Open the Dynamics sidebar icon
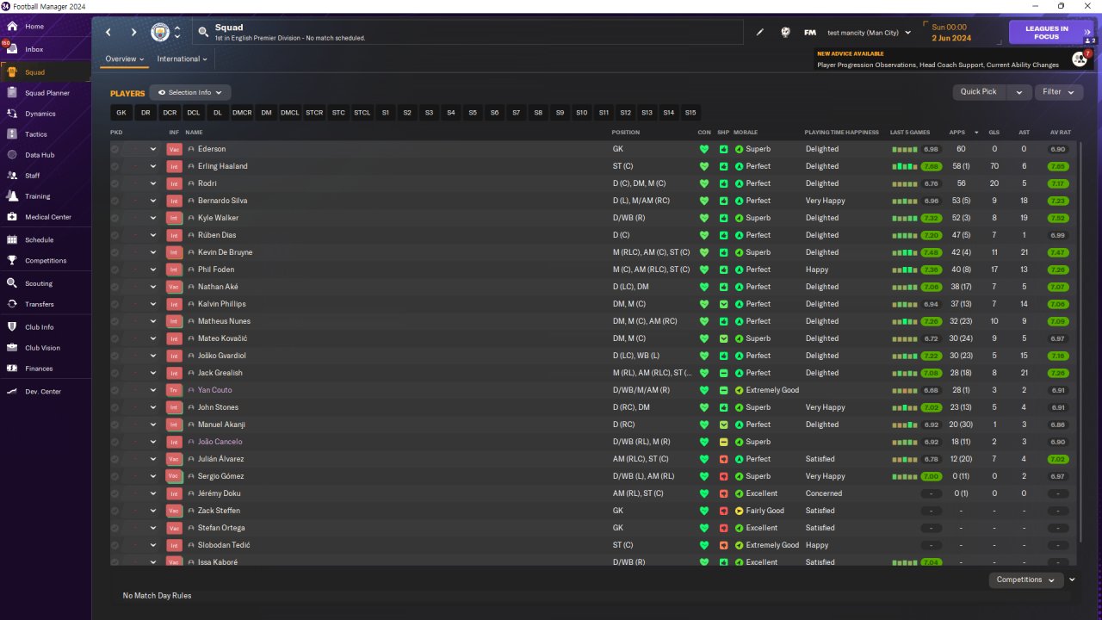This screenshot has width=1102, height=620. [12, 114]
